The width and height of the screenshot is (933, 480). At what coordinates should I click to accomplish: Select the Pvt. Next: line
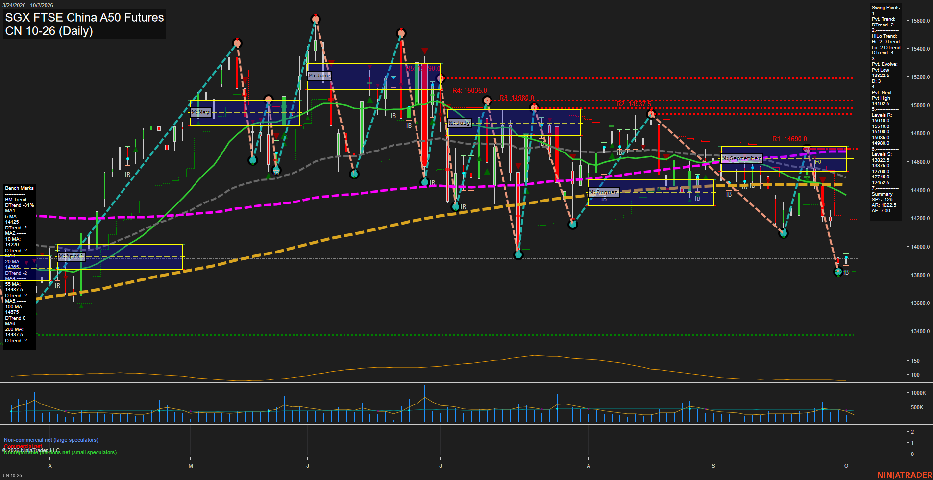tap(882, 93)
